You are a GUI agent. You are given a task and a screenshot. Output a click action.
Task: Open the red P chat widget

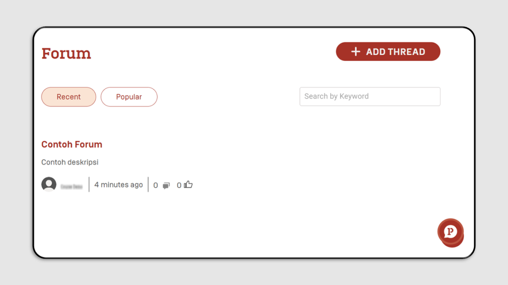(450, 231)
